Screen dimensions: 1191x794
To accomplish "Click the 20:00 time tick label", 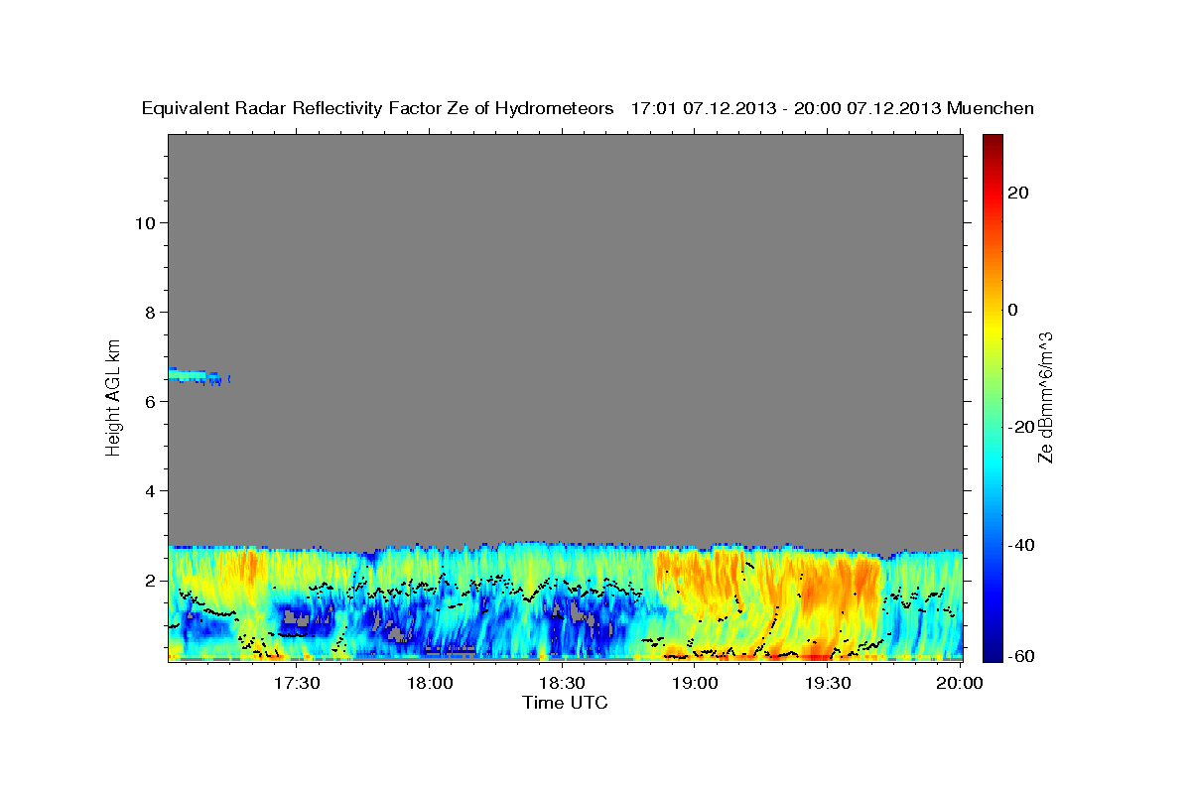I will [x=960, y=683].
